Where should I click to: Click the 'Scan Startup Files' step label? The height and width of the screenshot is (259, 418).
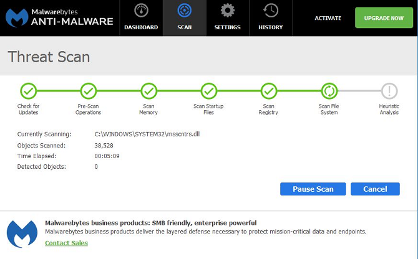[x=208, y=110]
